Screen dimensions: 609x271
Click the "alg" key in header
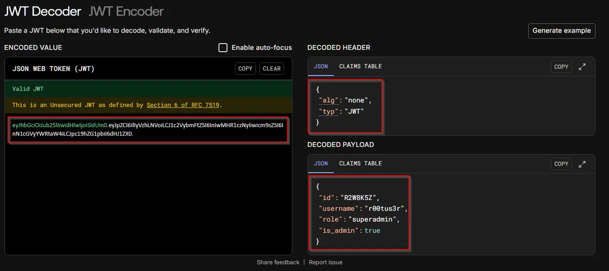tap(328, 100)
